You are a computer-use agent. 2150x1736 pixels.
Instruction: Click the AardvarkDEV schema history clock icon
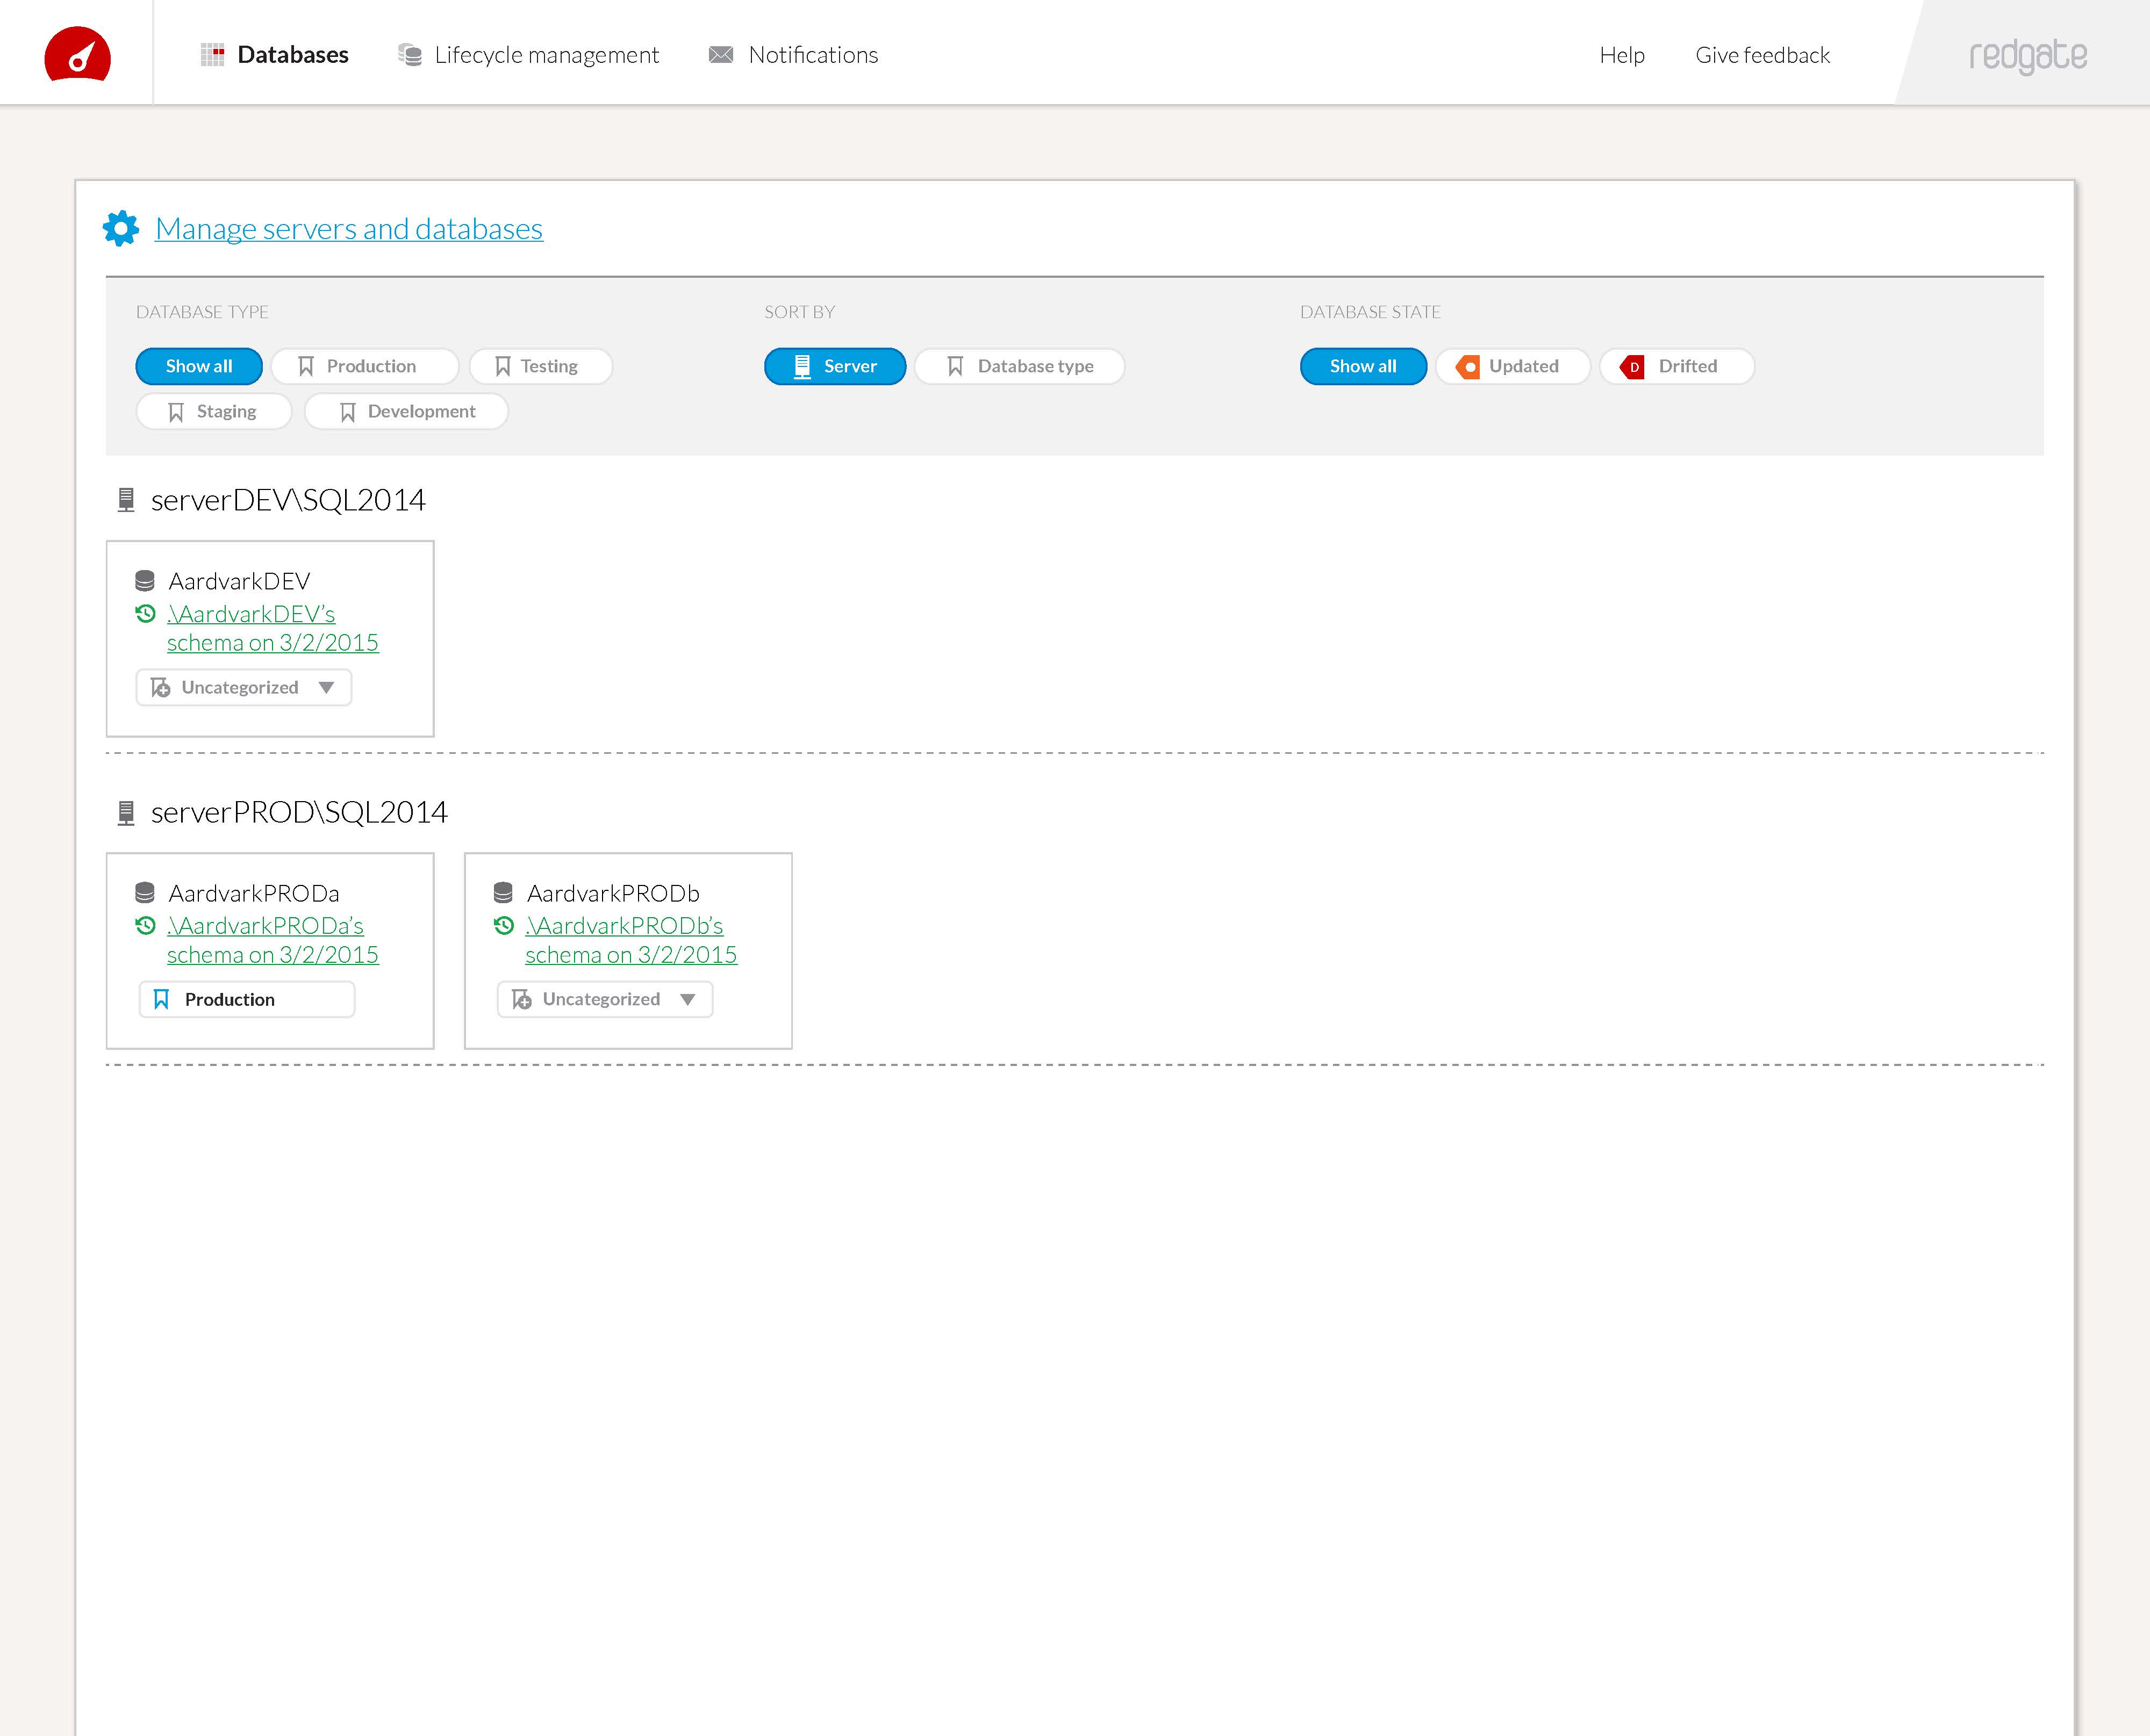[145, 614]
